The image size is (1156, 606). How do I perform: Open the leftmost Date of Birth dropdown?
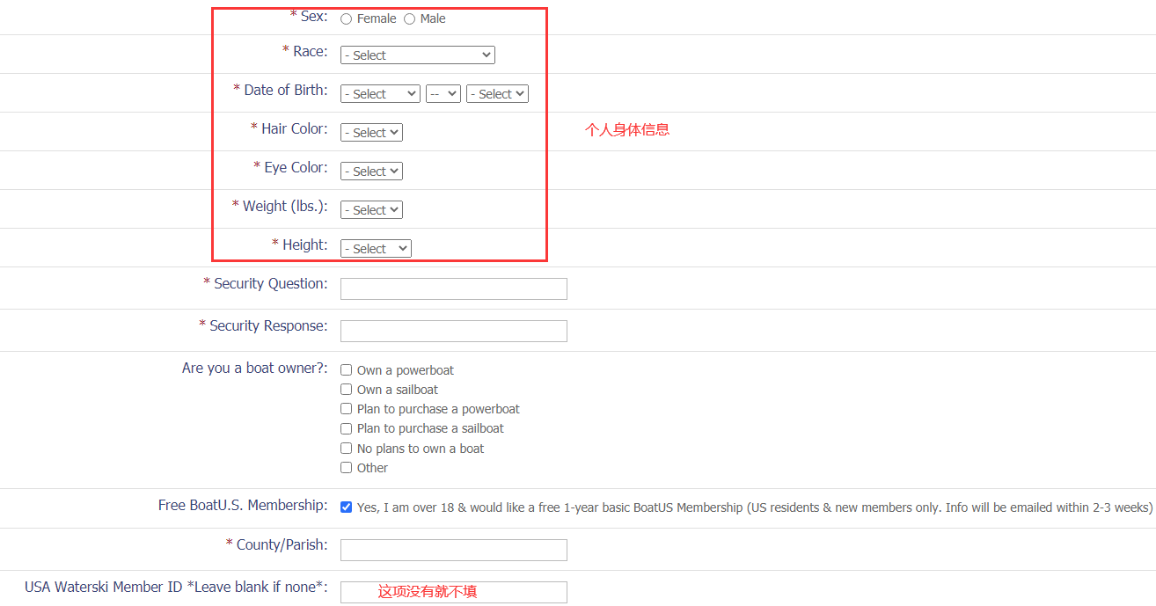click(x=380, y=94)
